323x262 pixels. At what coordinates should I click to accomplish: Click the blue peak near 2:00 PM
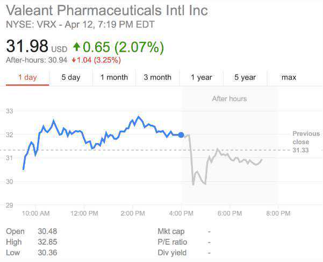pyautogui.click(x=139, y=117)
